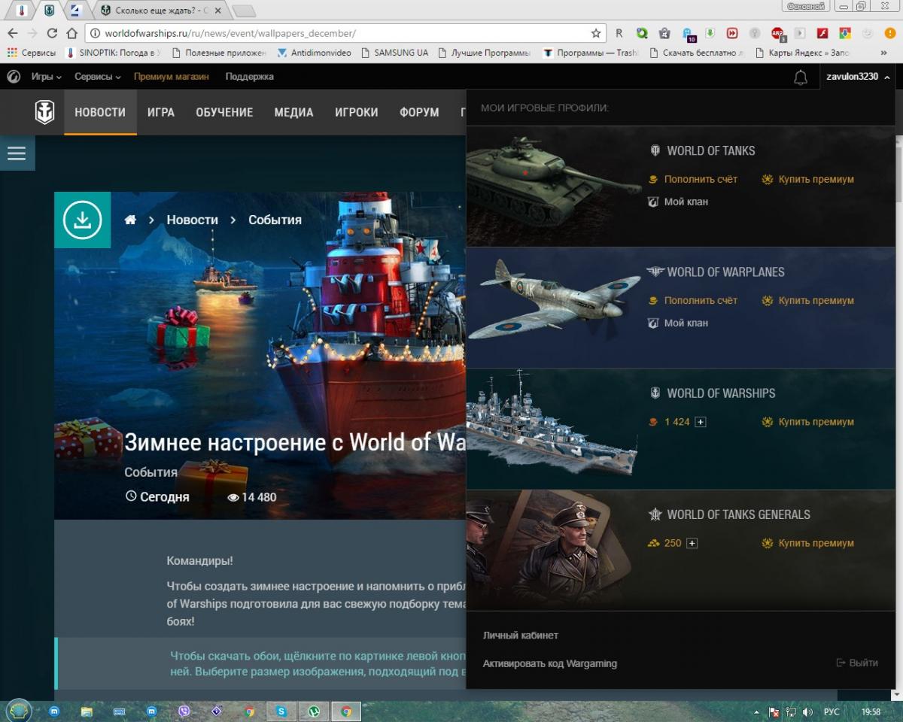
Task: Click the РУС language indicator
Action: point(832,711)
